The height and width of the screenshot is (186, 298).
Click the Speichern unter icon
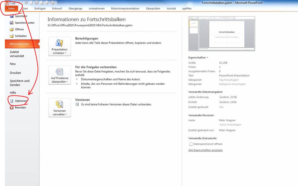pos(12,23)
